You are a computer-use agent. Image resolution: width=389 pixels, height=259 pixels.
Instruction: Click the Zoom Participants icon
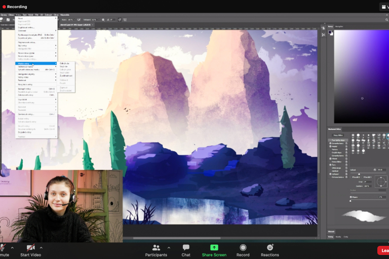(x=156, y=247)
